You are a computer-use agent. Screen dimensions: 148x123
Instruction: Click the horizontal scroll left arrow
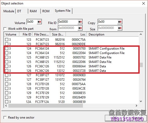coord(6,106)
